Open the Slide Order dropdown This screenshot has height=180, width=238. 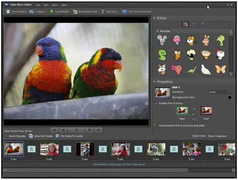(x=220, y=136)
